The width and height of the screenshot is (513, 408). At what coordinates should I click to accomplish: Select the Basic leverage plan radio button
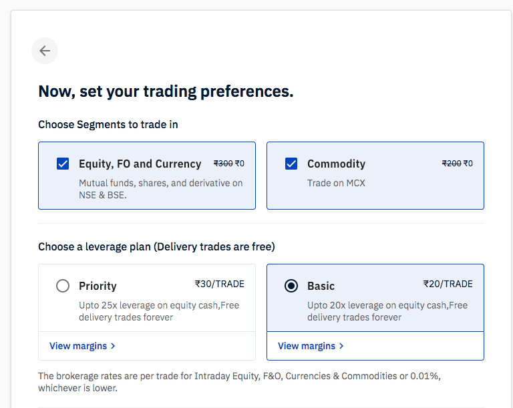tap(291, 286)
